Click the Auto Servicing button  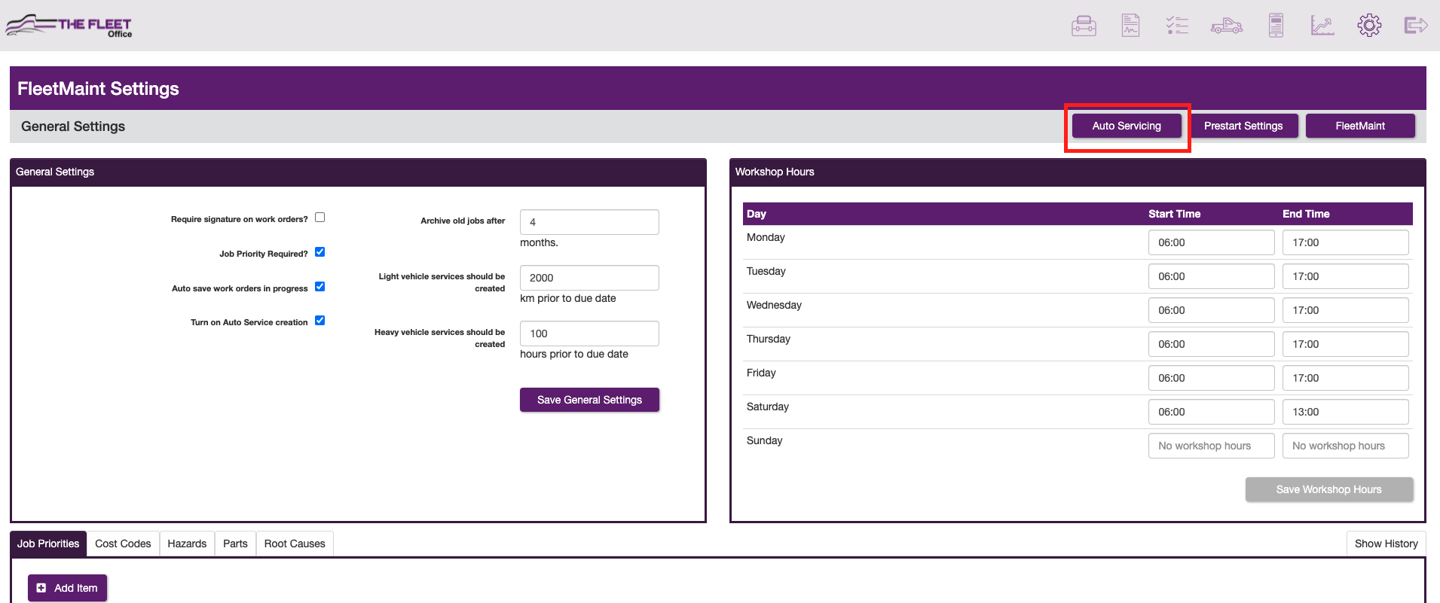click(x=1127, y=126)
